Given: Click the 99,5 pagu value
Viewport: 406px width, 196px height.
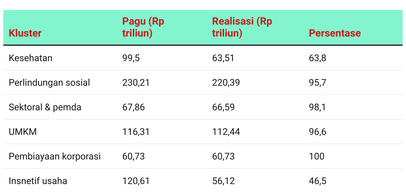Looking at the screenshot, I should (131, 58).
